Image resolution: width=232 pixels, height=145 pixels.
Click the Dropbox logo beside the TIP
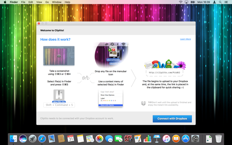pyautogui.click(x=143, y=104)
